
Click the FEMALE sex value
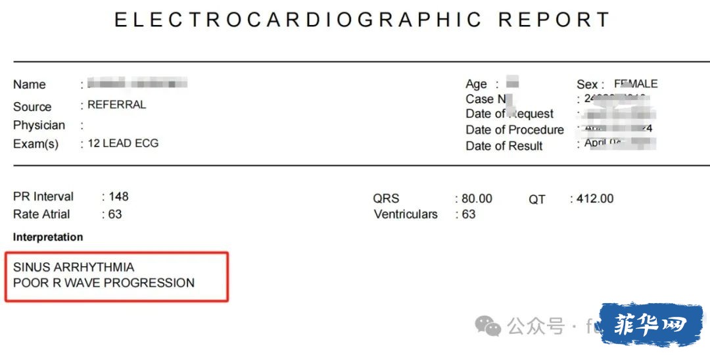pos(636,83)
